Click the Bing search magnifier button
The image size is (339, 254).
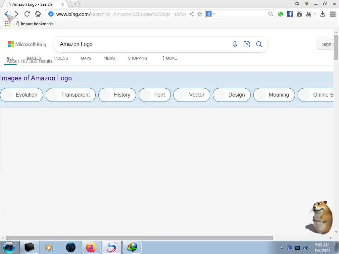[259, 44]
